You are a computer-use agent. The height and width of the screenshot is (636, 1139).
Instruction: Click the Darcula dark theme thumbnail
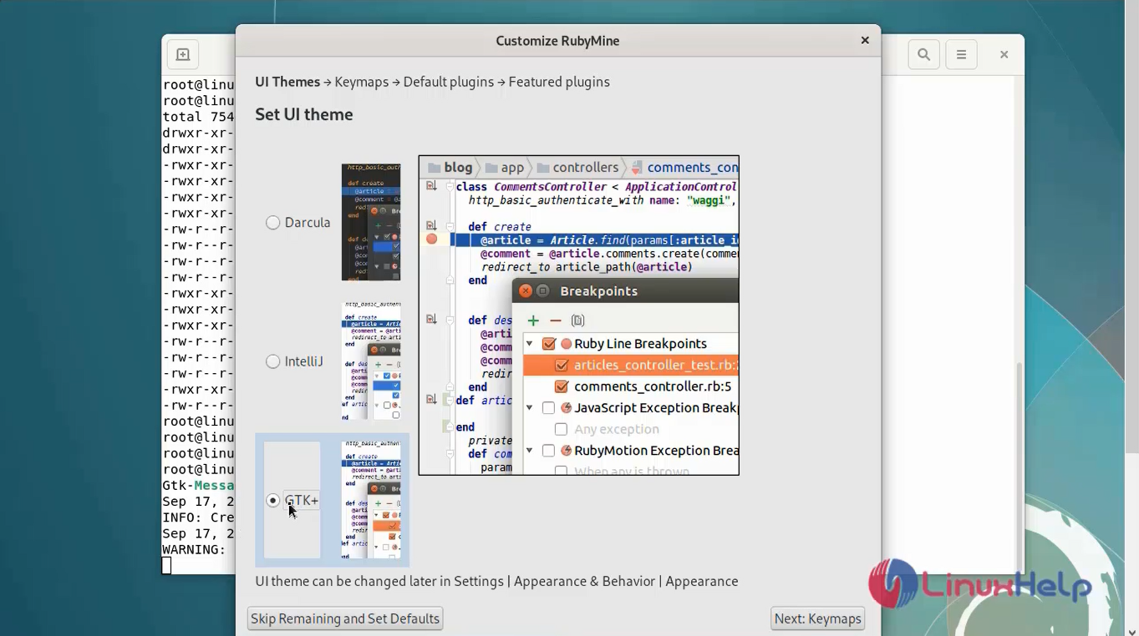point(371,222)
